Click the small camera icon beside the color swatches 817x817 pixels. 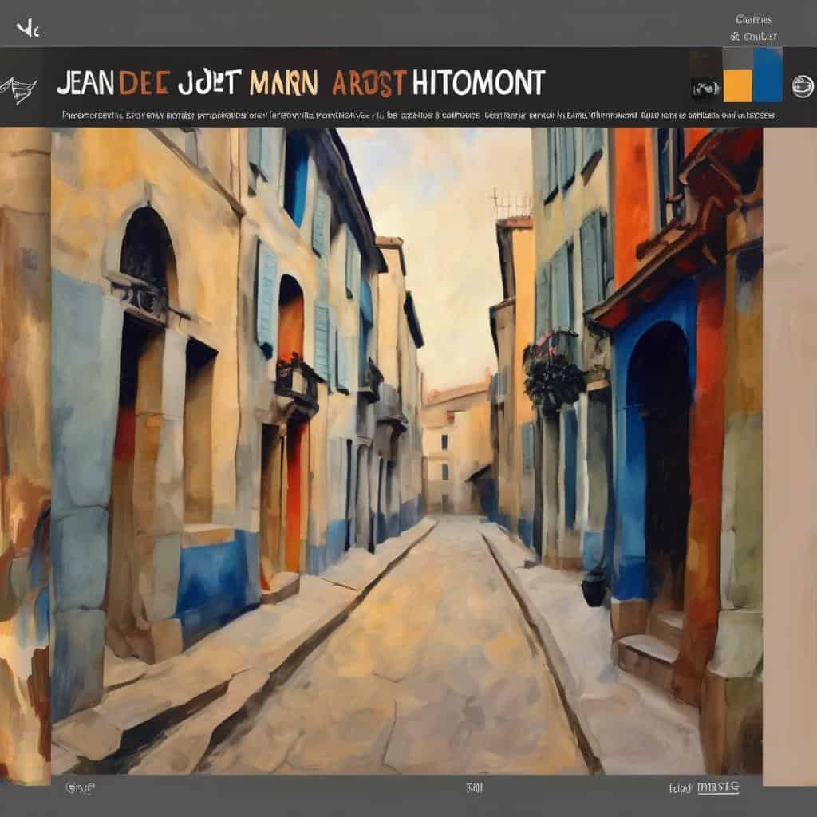tap(705, 89)
